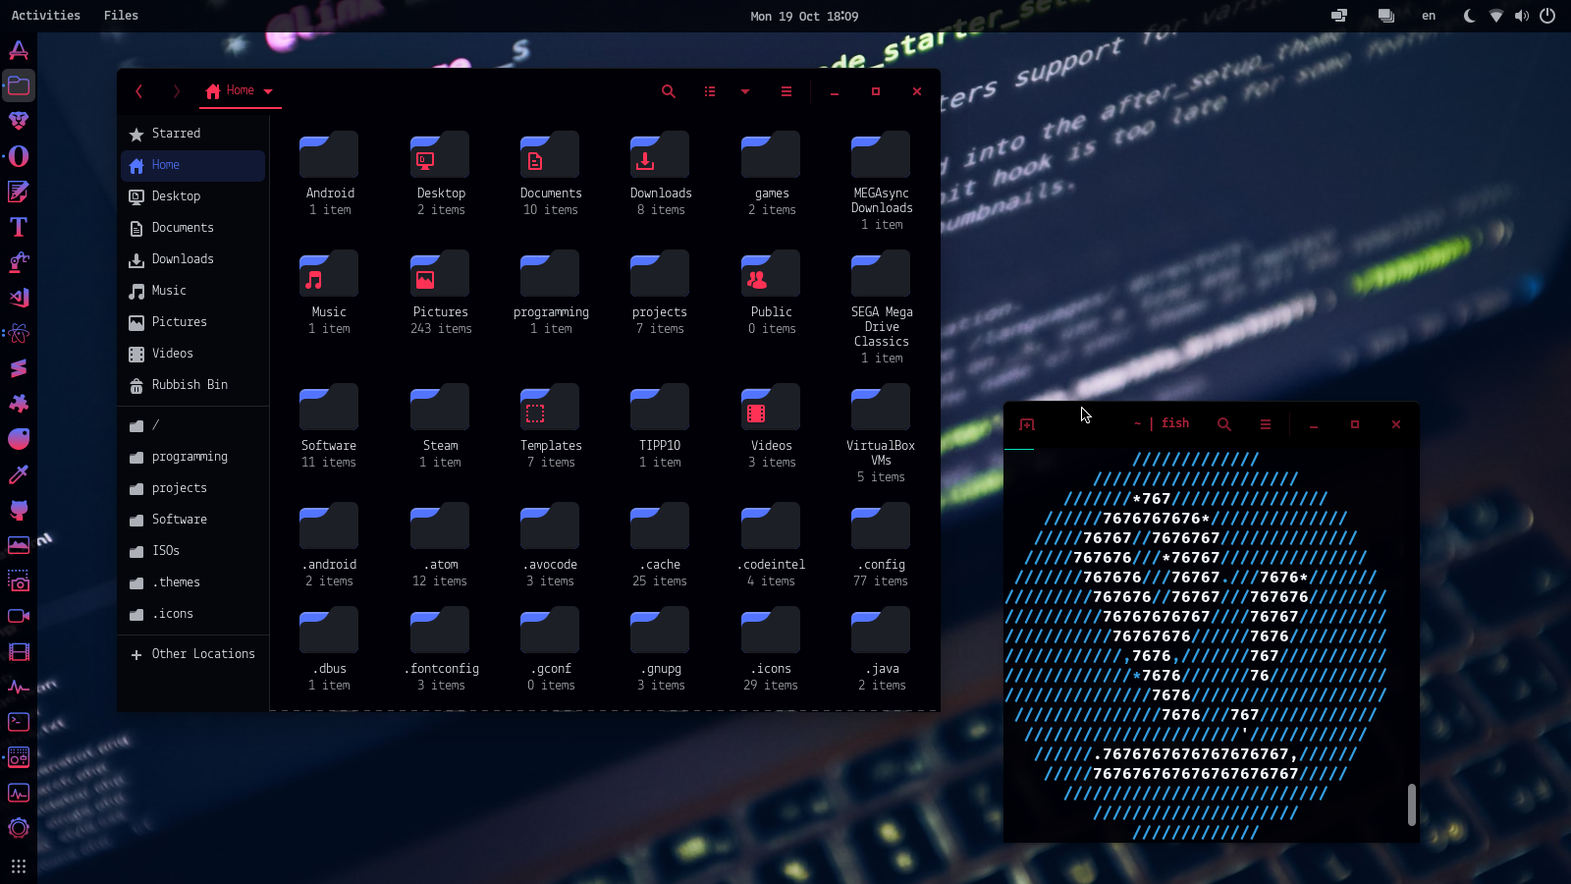This screenshot has width=1571, height=884.
Task: Open the .codeintel folder
Action: (x=771, y=526)
